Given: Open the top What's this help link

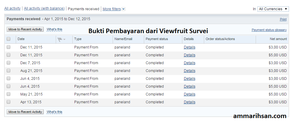Looking at the screenshot, I should click(54, 30).
